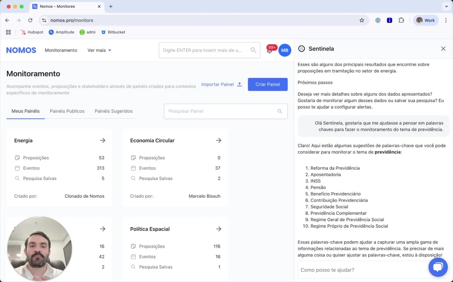Screen dimensions: 453x282
Task: Click Proposições in Política Espacial card
Action: 175,246
